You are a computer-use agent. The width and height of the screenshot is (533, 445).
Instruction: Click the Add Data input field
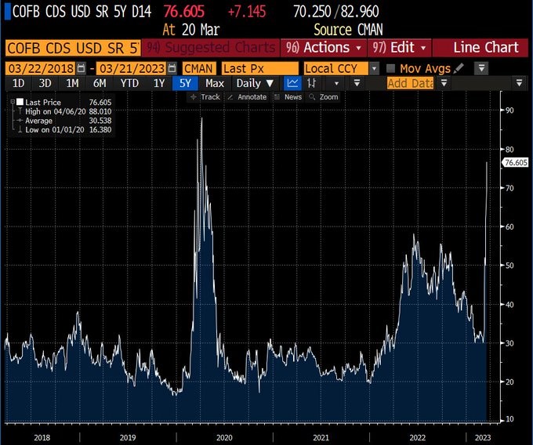point(410,83)
